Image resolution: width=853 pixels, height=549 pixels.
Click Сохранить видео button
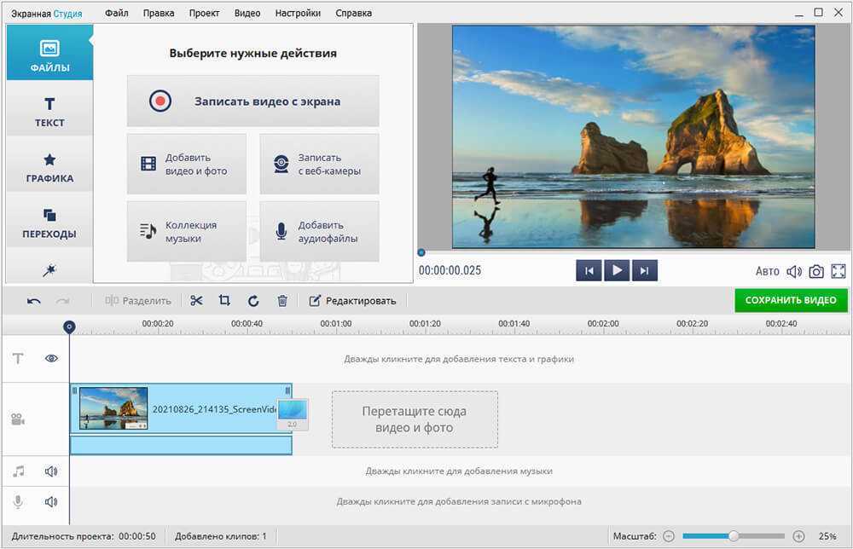coord(791,300)
